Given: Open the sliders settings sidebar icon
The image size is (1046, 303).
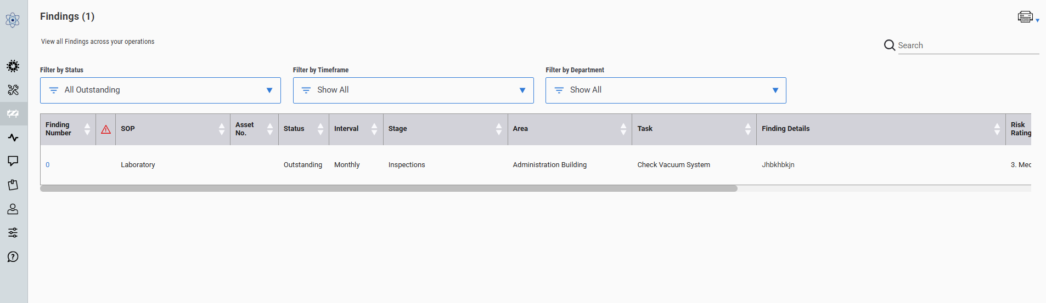Looking at the screenshot, I should [13, 233].
